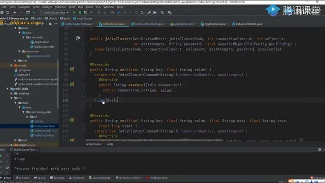Click override gutter icon beside execute method
This screenshot has width=325, height=183.
pyautogui.click(x=72, y=84)
